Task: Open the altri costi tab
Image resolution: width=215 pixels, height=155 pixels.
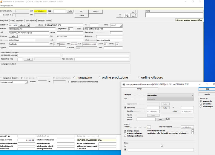Action: click(x=41, y=21)
